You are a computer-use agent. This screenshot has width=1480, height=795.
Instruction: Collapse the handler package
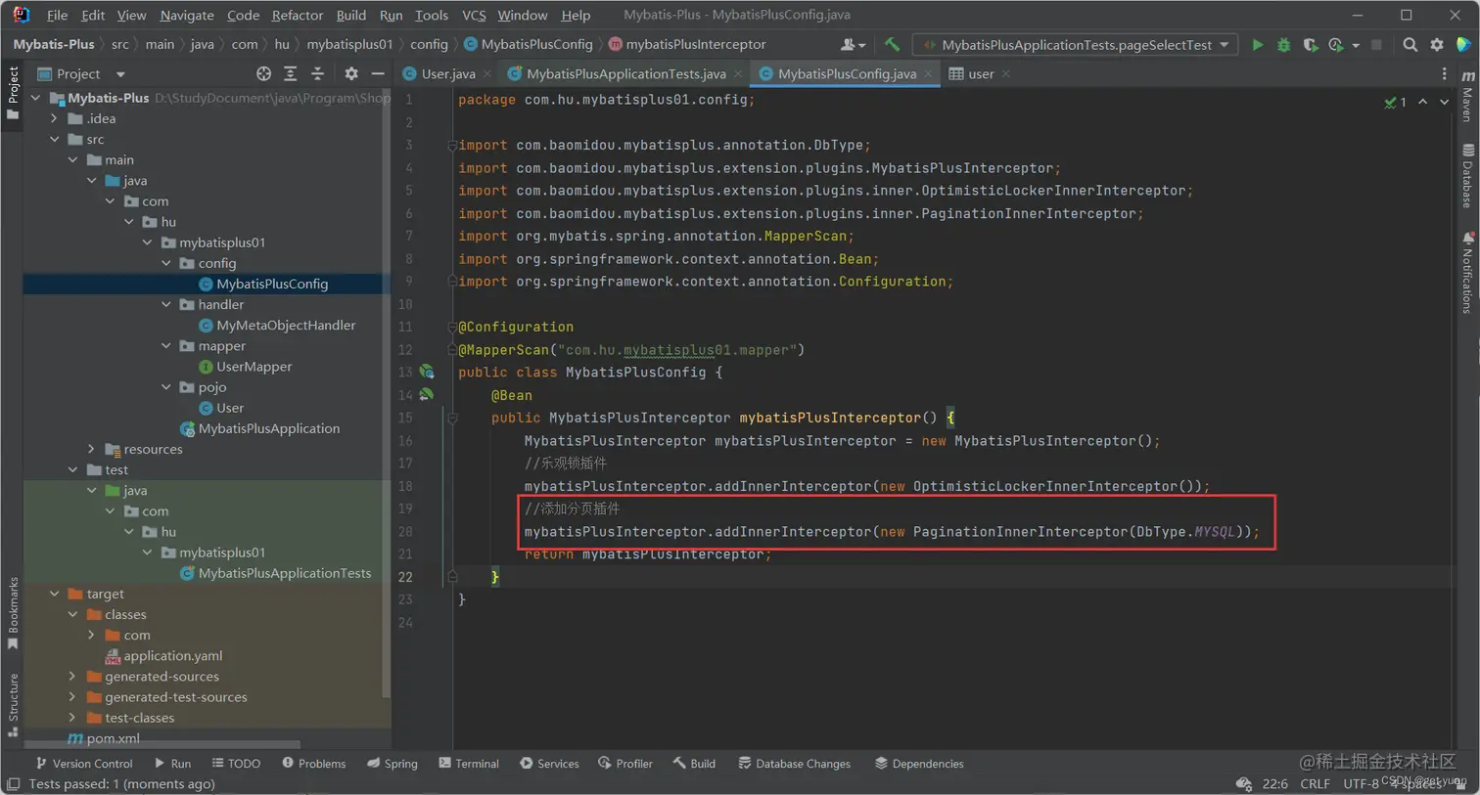click(166, 304)
